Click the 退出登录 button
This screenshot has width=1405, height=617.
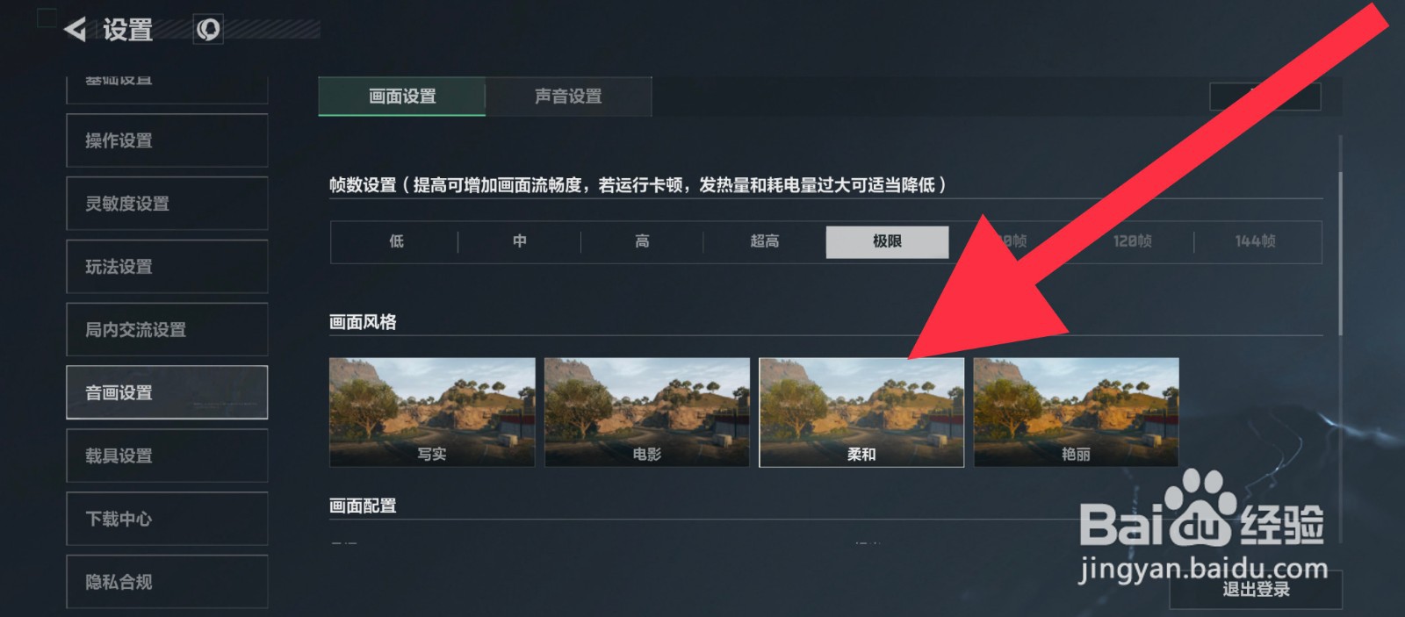coord(1256,590)
